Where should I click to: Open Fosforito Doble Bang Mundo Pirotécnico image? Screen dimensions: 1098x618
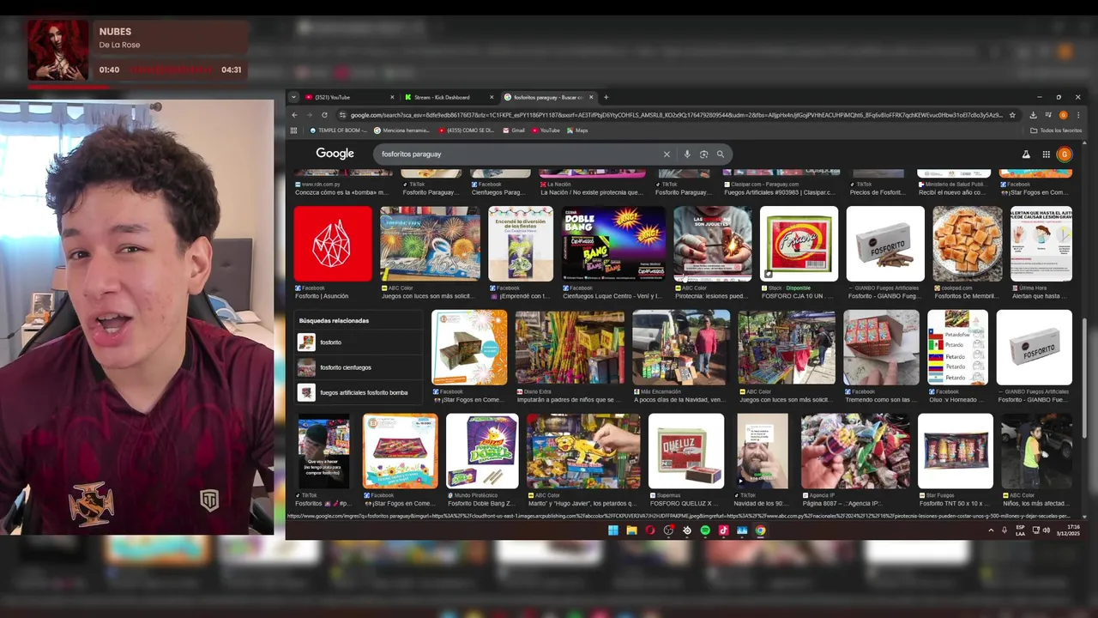click(482, 451)
